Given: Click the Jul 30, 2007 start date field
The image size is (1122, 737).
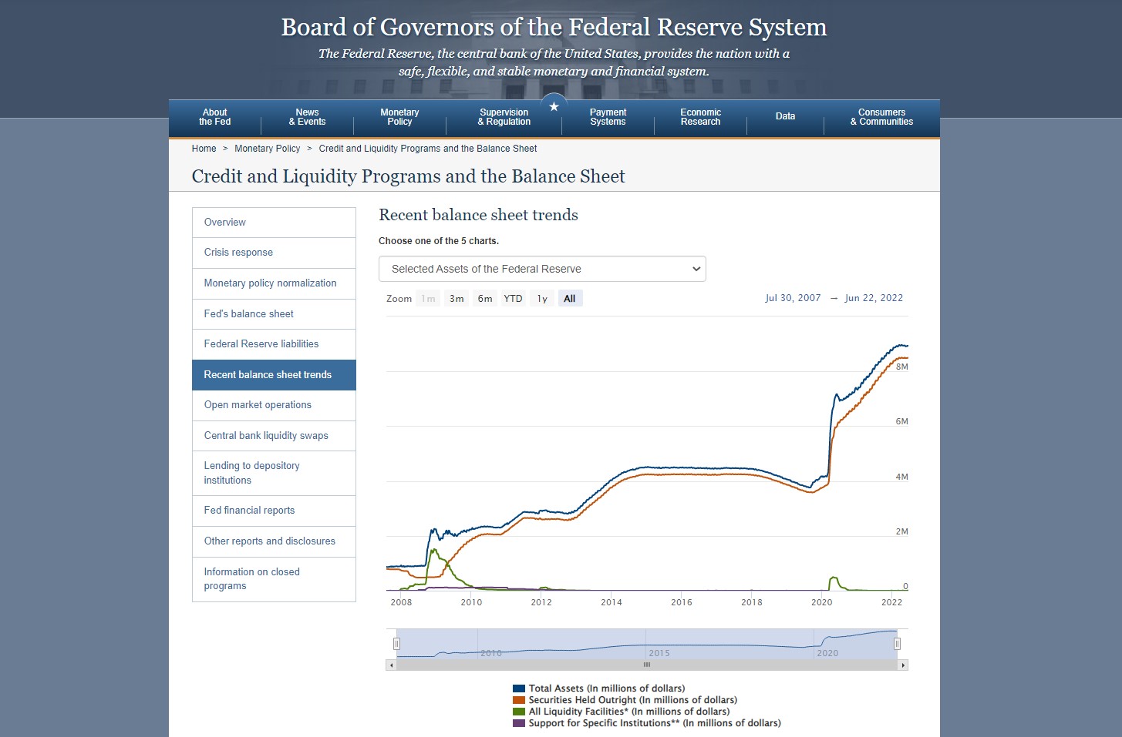Looking at the screenshot, I should point(793,298).
